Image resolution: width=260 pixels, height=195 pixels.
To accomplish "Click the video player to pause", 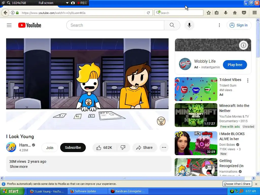I will [87, 84].
